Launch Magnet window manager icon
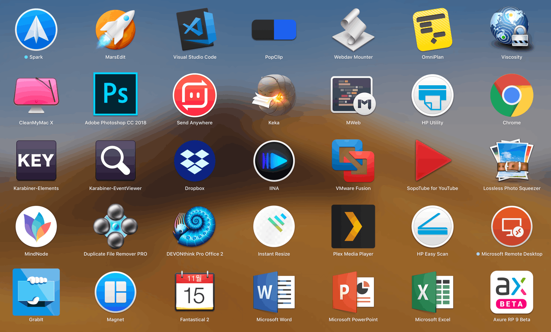The width and height of the screenshot is (551, 332). pyautogui.click(x=115, y=292)
